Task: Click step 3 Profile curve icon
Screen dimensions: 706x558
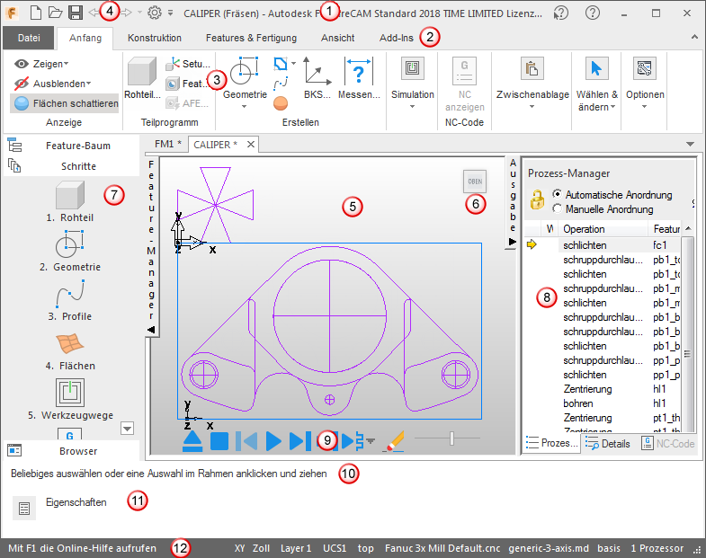Action: [70, 295]
